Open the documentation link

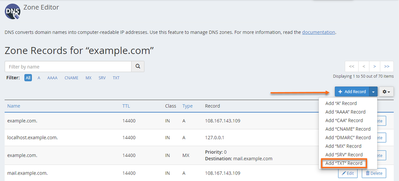pos(318,32)
